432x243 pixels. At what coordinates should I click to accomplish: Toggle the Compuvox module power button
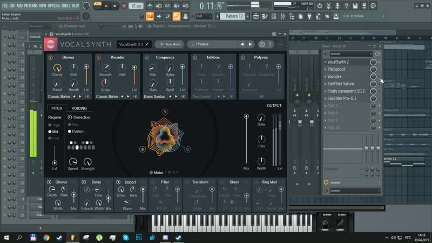click(147, 58)
